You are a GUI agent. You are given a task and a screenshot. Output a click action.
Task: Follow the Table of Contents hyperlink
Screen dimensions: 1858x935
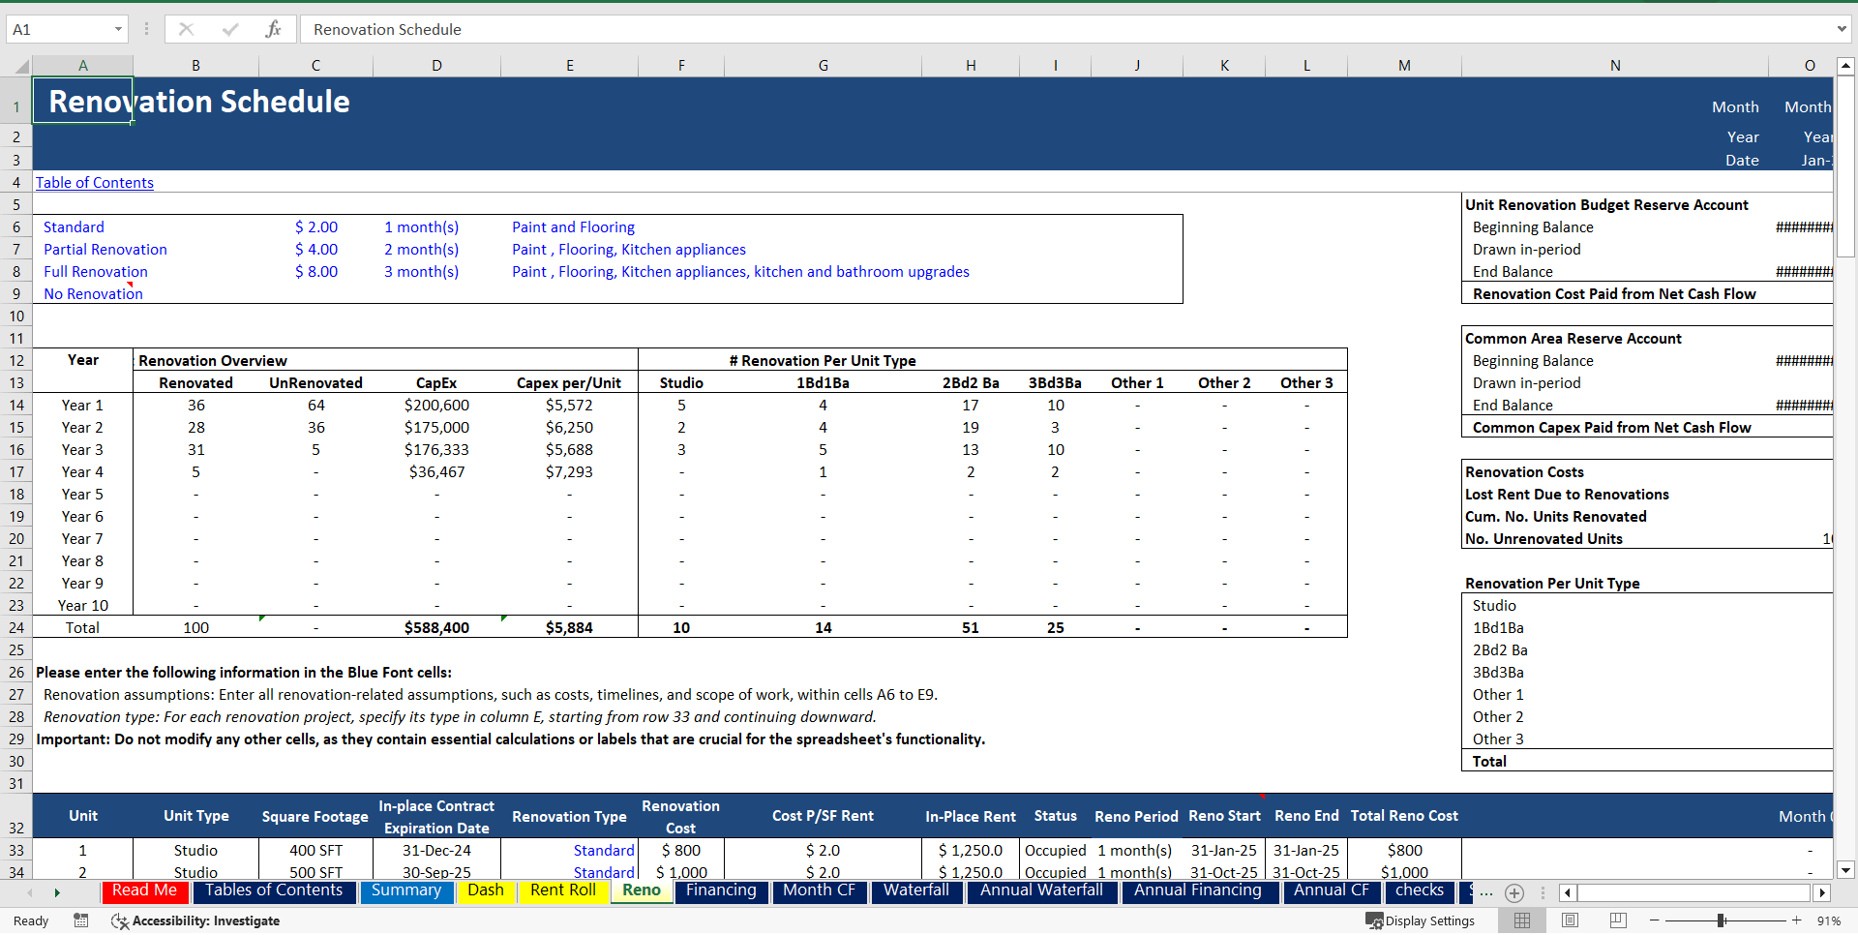coord(94,182)
